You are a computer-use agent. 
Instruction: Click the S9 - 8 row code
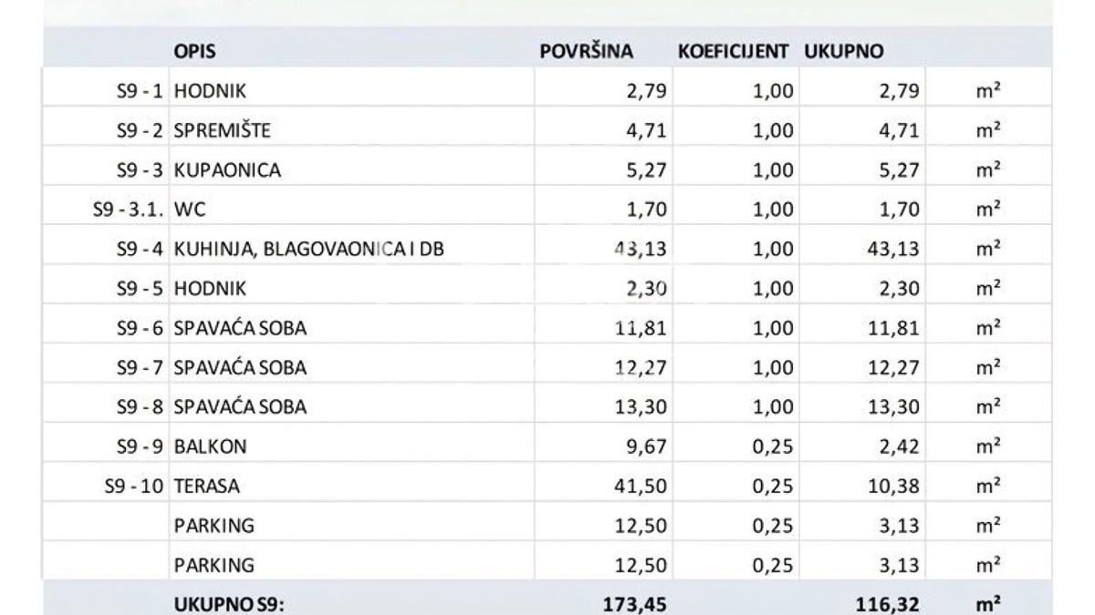point(140,407)
